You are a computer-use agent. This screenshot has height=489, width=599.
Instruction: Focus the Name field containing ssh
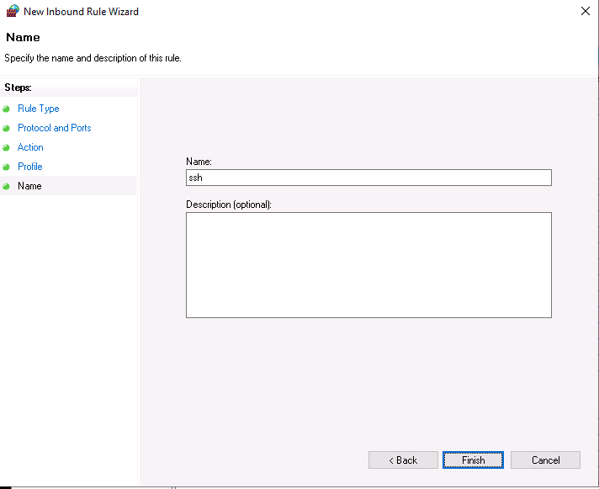point(368,178)
